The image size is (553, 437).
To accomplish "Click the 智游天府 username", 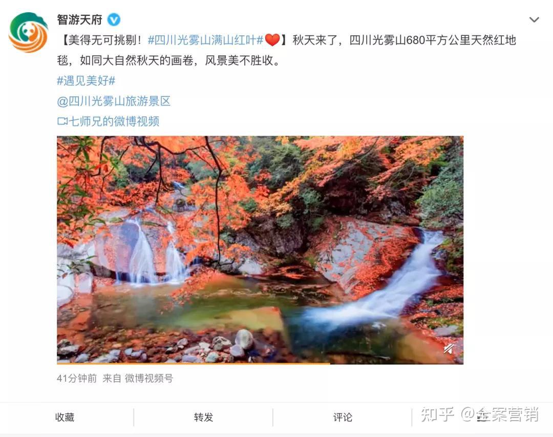I will [80, 19].
